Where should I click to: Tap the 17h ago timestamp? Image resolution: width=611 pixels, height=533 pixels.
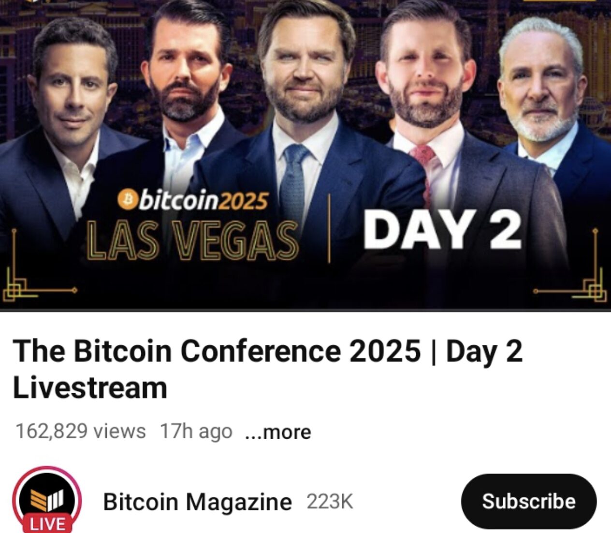coord(196,431)
